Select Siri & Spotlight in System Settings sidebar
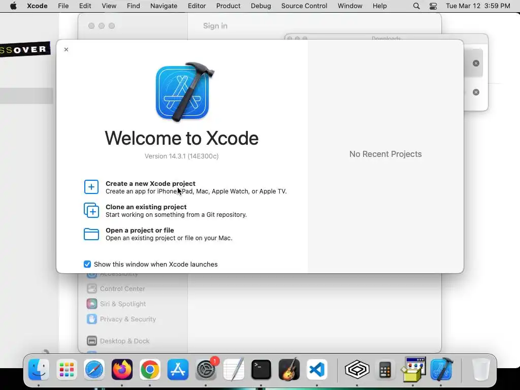This screenshot has height=390, width=520. (x=116, y=304)
